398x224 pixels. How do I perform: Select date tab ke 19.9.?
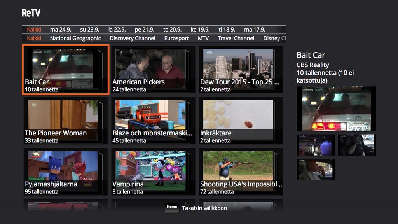click(x=200, y=30)
